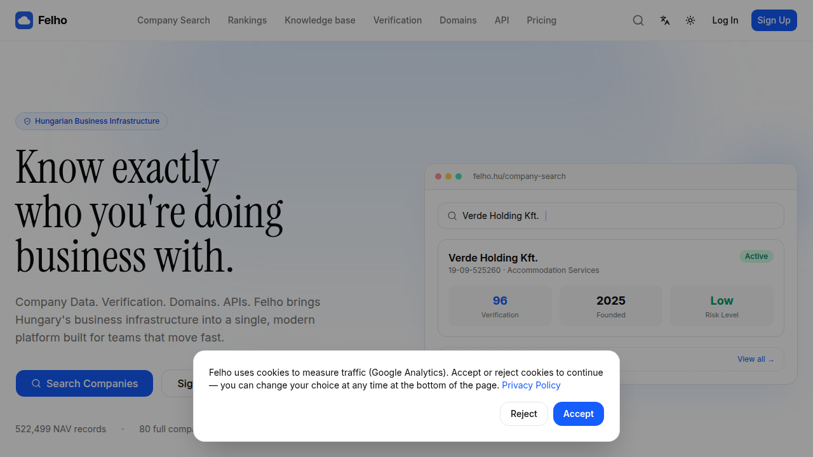Open the Privacy Policy link
The image size is (813, 457).
point(531,385)
